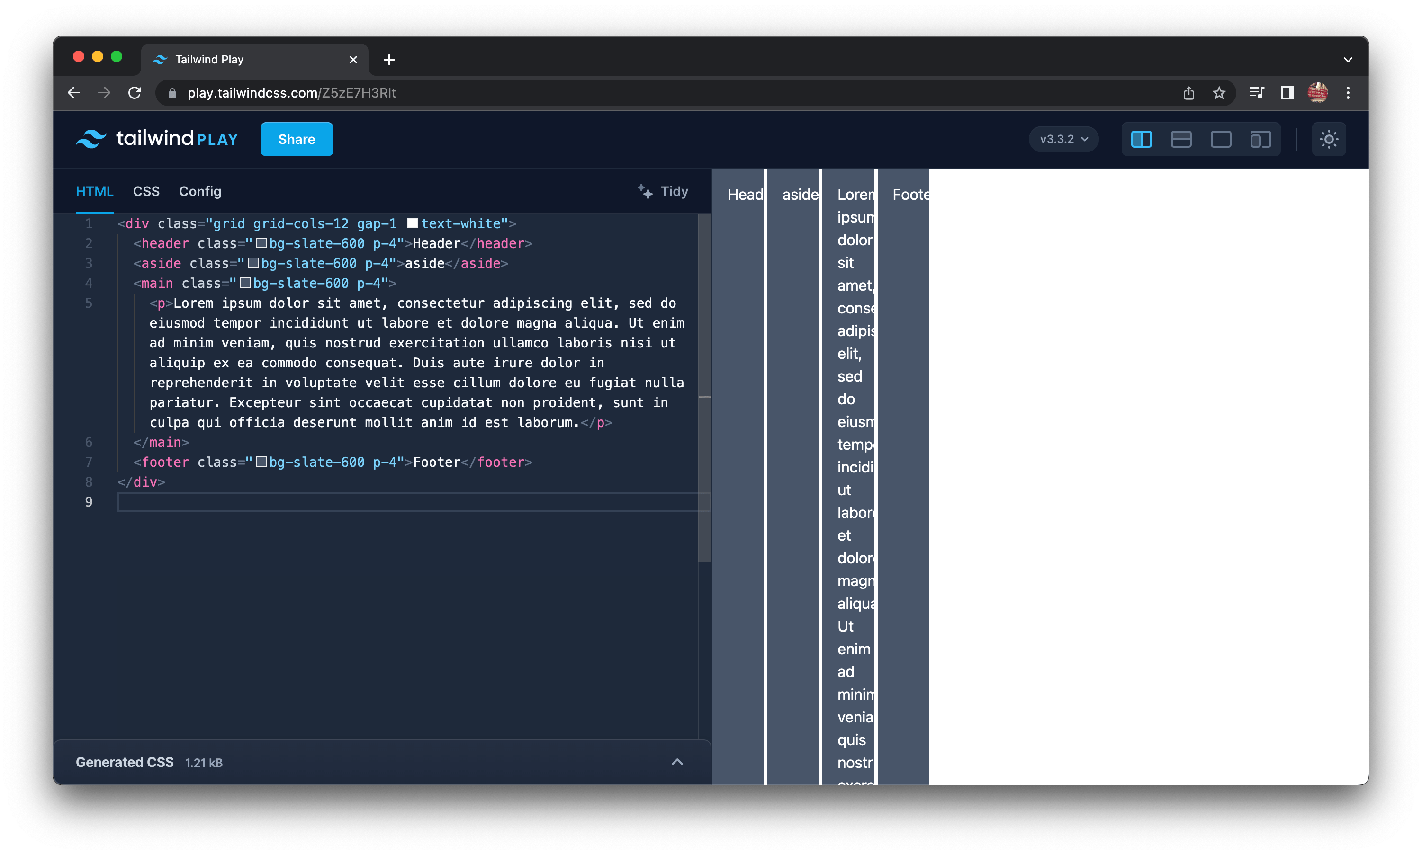Toggle the Tidy button formatting option
The image size is (1422, 855).
pyautogui.click(x=662, y=191)
